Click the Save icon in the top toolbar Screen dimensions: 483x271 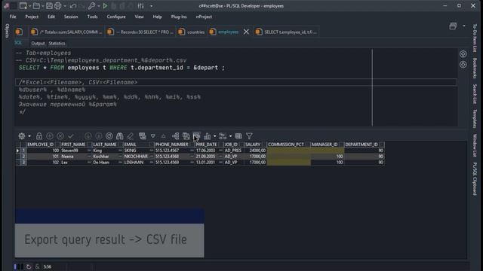[49, 6]
